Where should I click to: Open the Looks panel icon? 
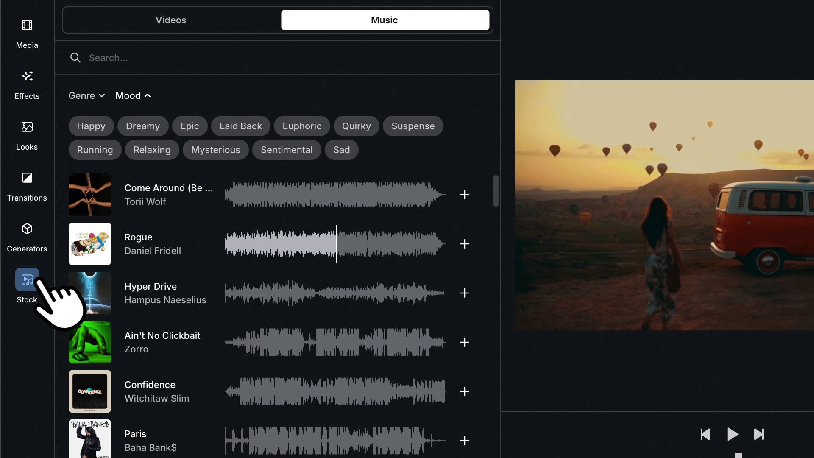point(27,127)
